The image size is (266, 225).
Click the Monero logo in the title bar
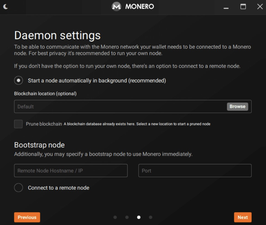(x=116, y=6)
